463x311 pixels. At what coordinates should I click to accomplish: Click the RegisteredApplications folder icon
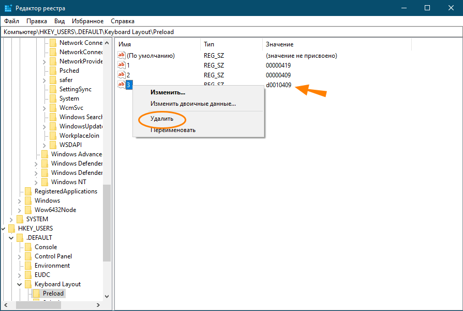coord(28,191)
